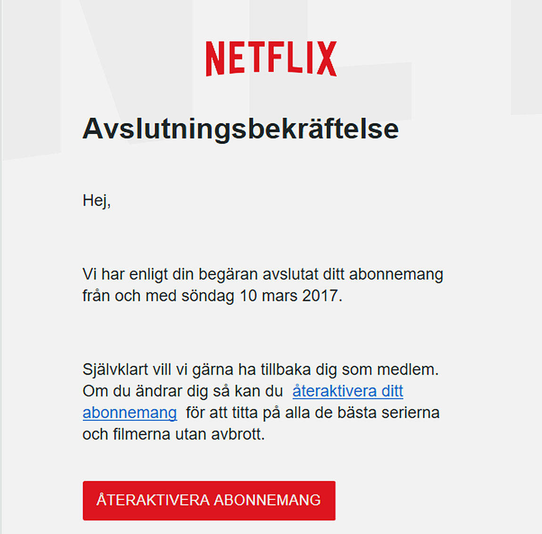
Task: Click the sentence starting 'Självklart vill vi gärna'
Action: point(261,370)
